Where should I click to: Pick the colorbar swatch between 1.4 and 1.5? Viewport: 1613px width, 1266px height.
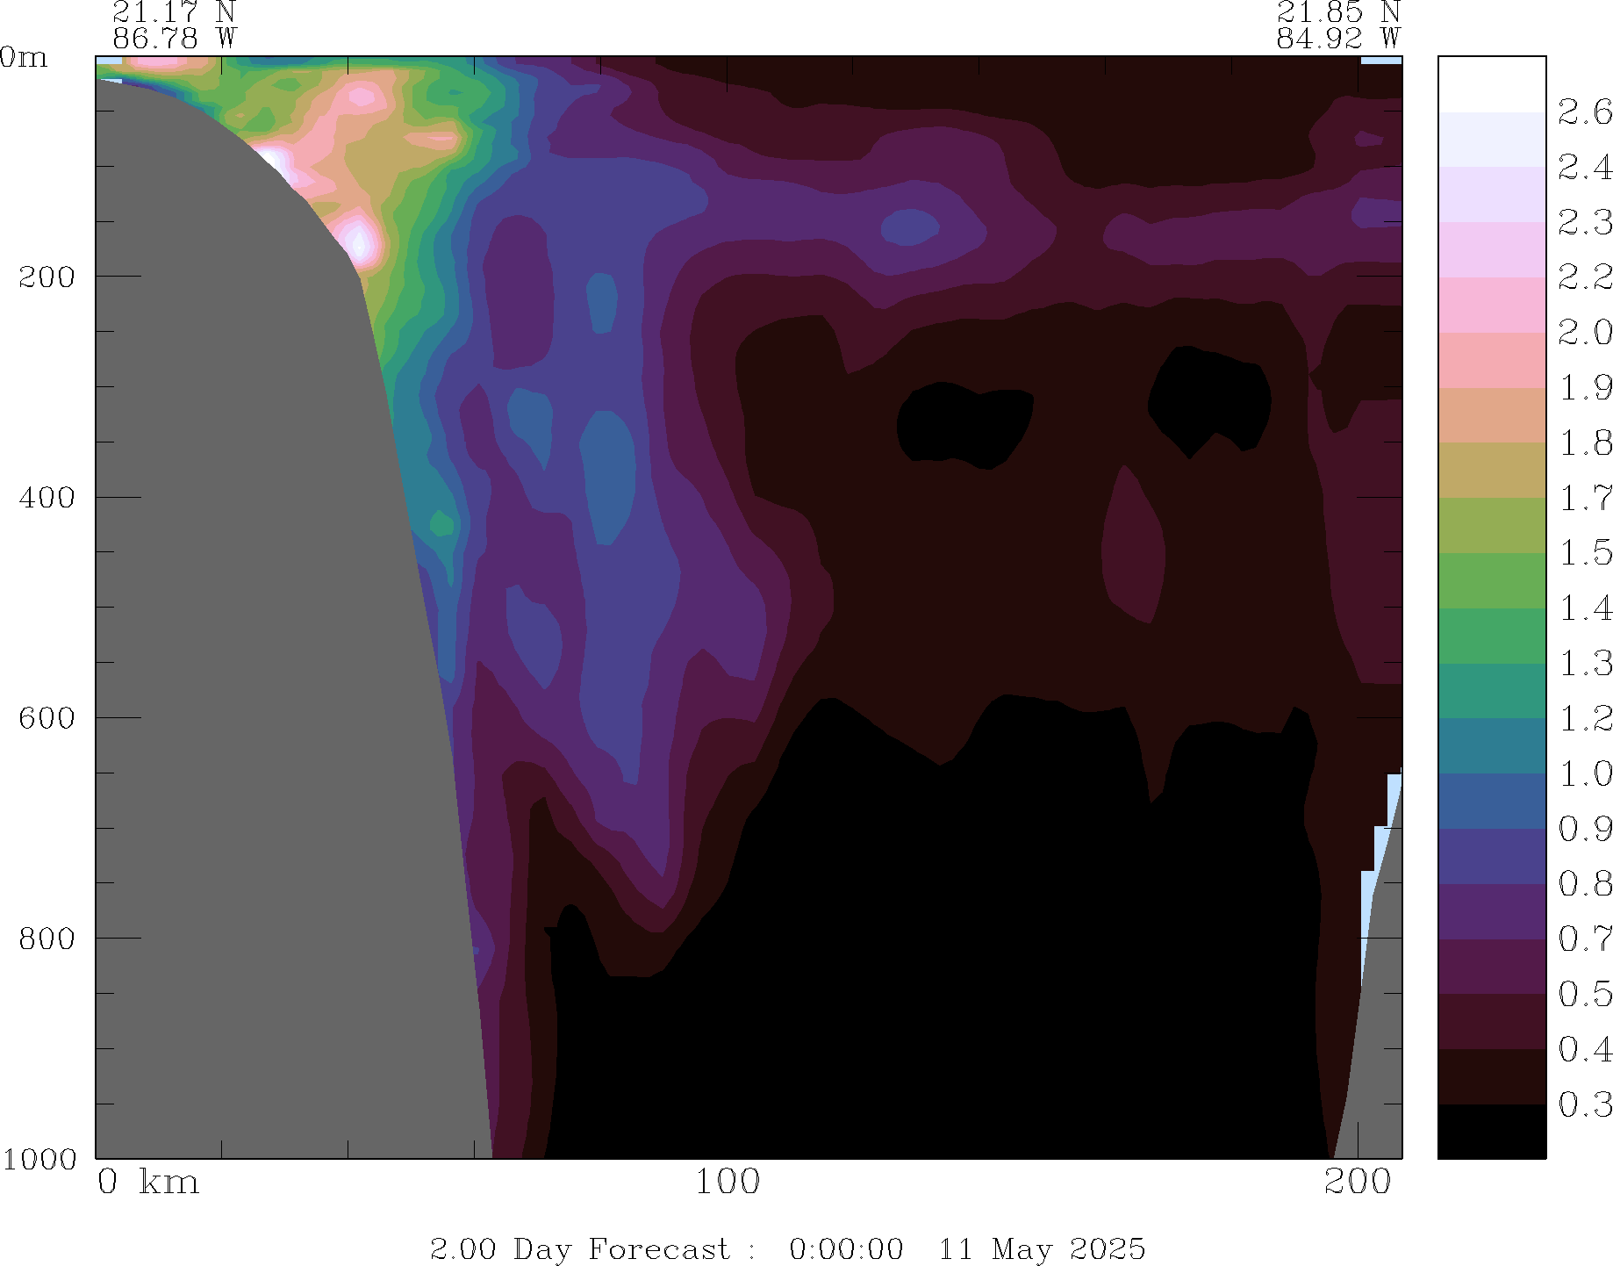click(x=1491, y=580)
